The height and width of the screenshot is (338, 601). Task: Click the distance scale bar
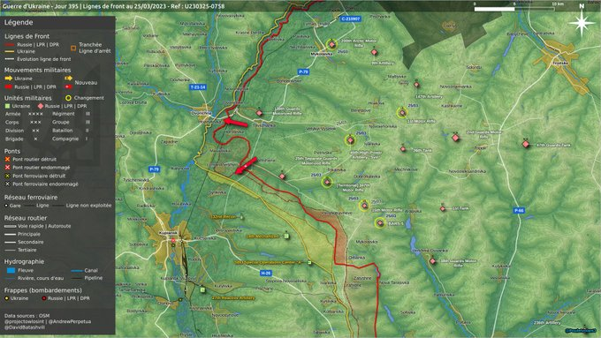(514, 9)
